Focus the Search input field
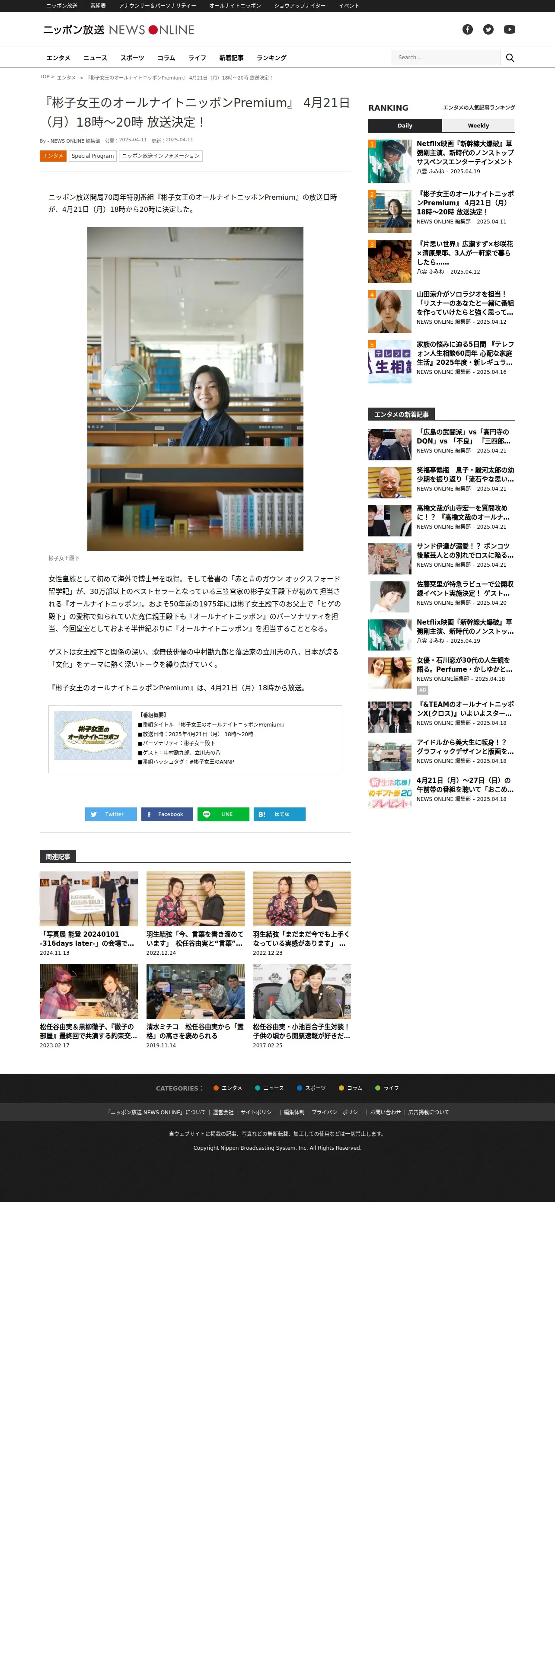Screen dimensions: 555x1665 [446, 57]
